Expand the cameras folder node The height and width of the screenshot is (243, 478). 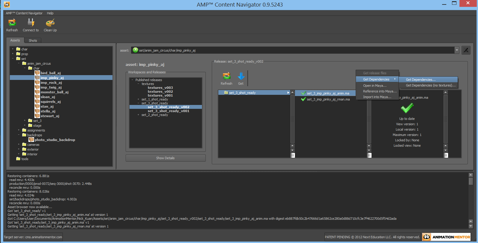tap(19, 144)
